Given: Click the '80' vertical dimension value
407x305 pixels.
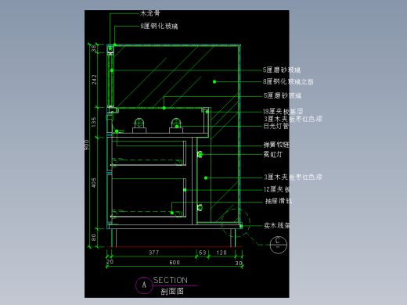Looking at the screenshot, I should coord(94,237).
